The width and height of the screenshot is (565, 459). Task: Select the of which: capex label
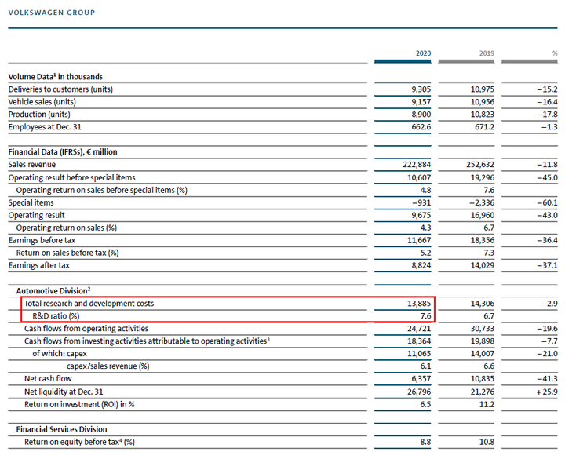click(x=60, y=353)
